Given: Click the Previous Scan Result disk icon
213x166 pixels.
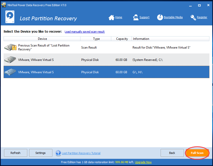Looking at the screenshot, I should click(x=10, y=47).
